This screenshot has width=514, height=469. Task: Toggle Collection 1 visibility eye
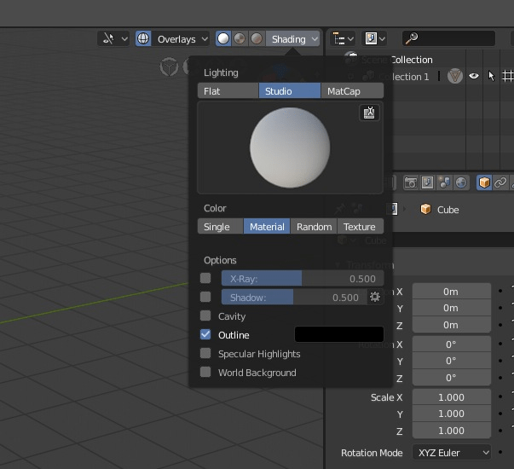click(473, 76)
